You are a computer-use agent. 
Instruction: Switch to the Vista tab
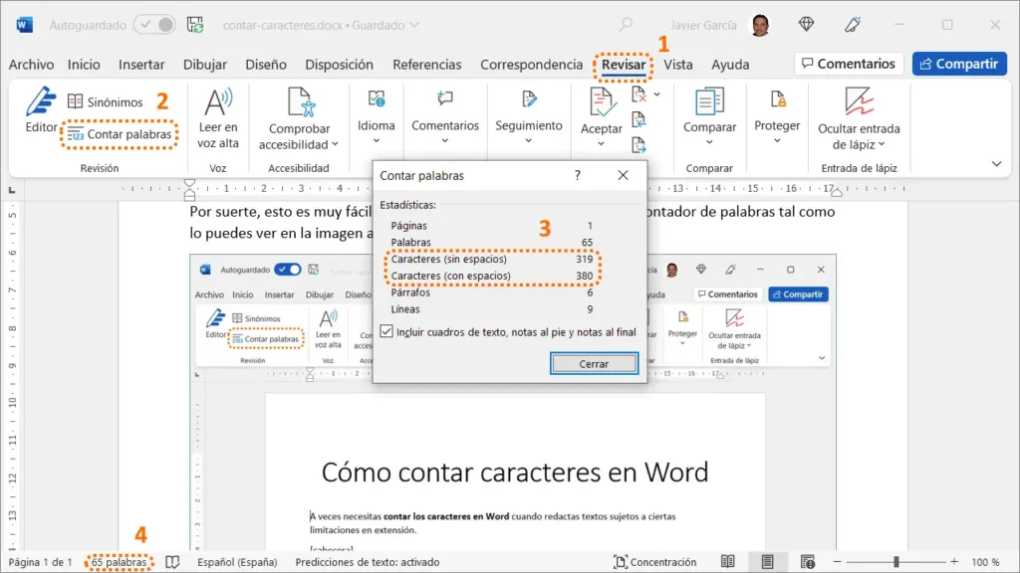[678, 64]
